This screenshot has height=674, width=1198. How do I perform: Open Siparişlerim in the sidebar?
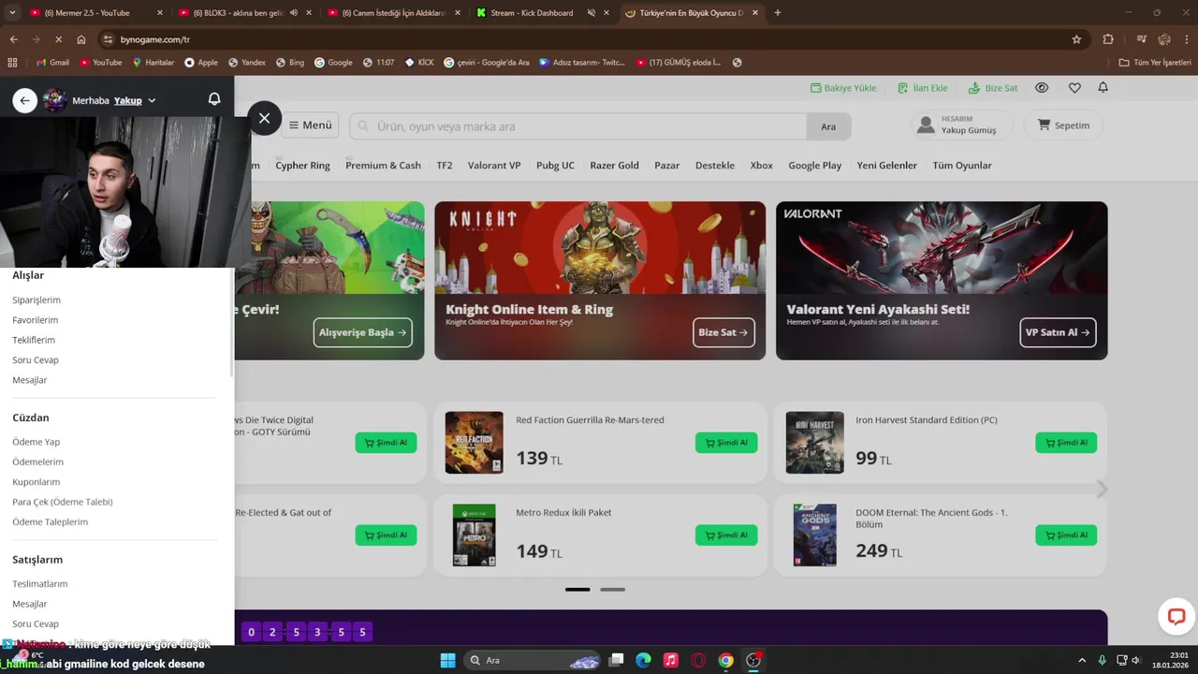click(37, 300)
